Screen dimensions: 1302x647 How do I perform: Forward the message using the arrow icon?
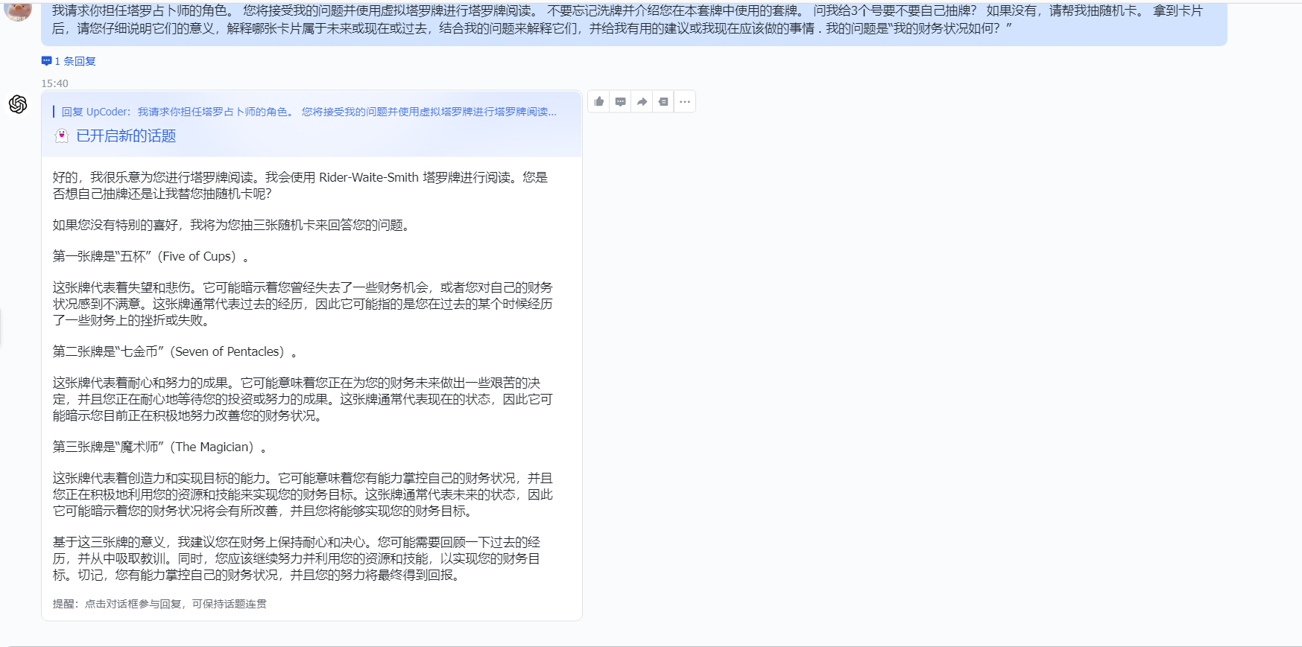(x=642, y=102)
